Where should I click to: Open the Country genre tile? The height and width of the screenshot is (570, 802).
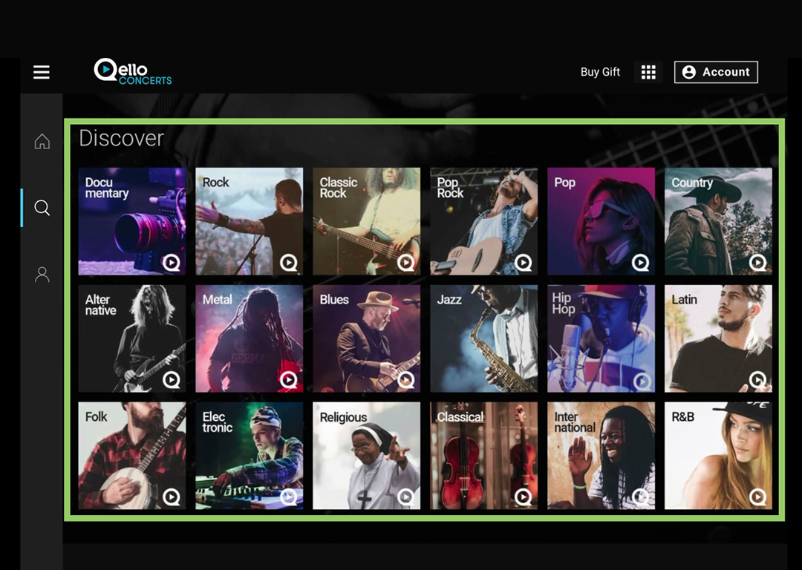pyautogui.click(x=718, y=221)
